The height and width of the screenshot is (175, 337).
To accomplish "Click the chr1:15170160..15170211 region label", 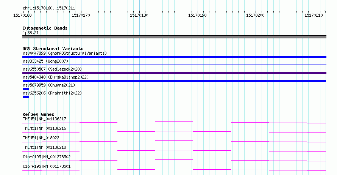I will click(49, 8).
